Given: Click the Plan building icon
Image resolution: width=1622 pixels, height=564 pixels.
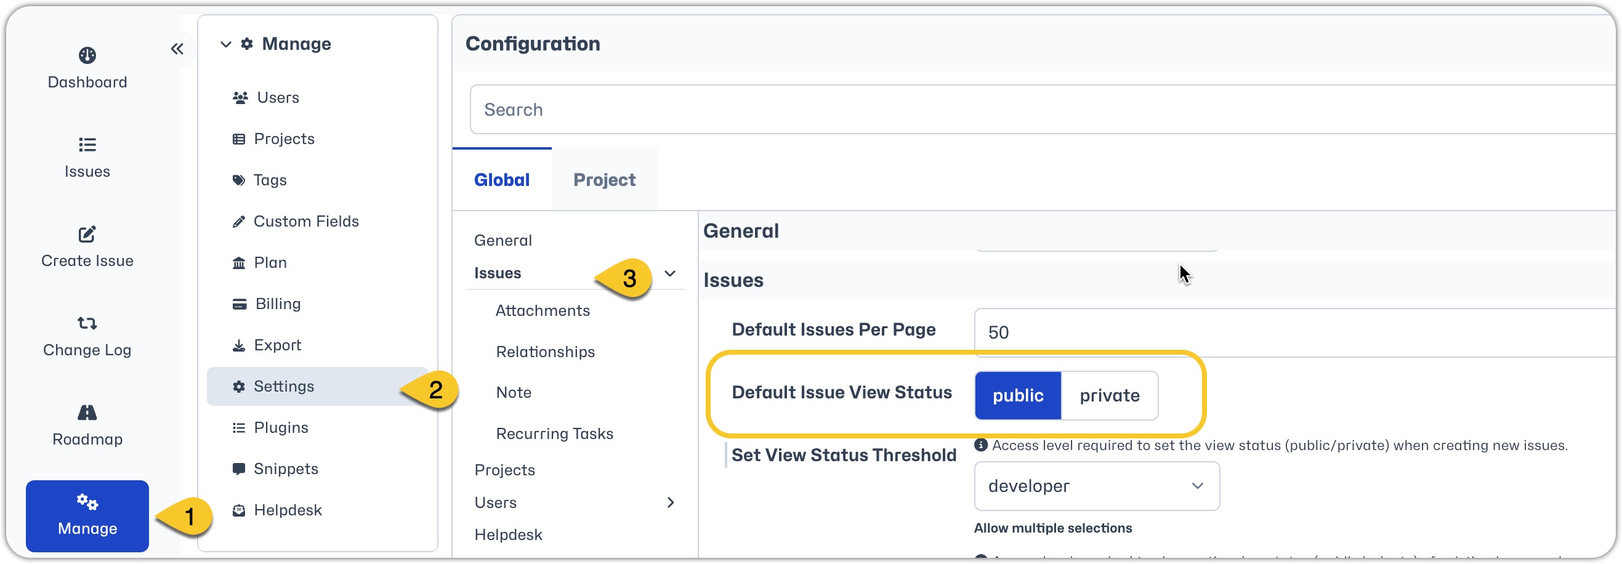Looking at the screenshot, I should coord(239,262).
